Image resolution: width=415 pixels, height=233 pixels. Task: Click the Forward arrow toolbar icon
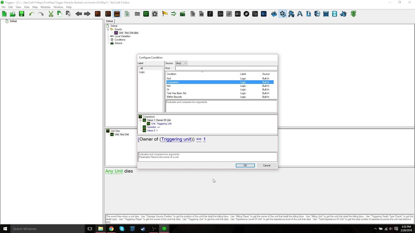click(87, 14)
